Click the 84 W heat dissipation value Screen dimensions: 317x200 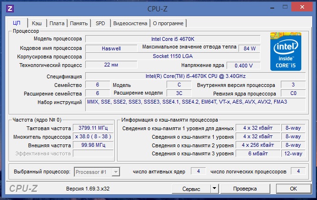(x=249, y=48)
